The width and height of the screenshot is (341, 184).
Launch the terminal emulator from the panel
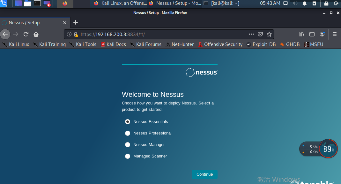coord(37,3)
